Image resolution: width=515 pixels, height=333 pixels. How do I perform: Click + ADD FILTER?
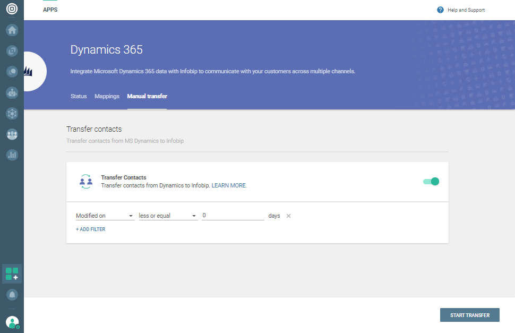click(x=91, y=229)
